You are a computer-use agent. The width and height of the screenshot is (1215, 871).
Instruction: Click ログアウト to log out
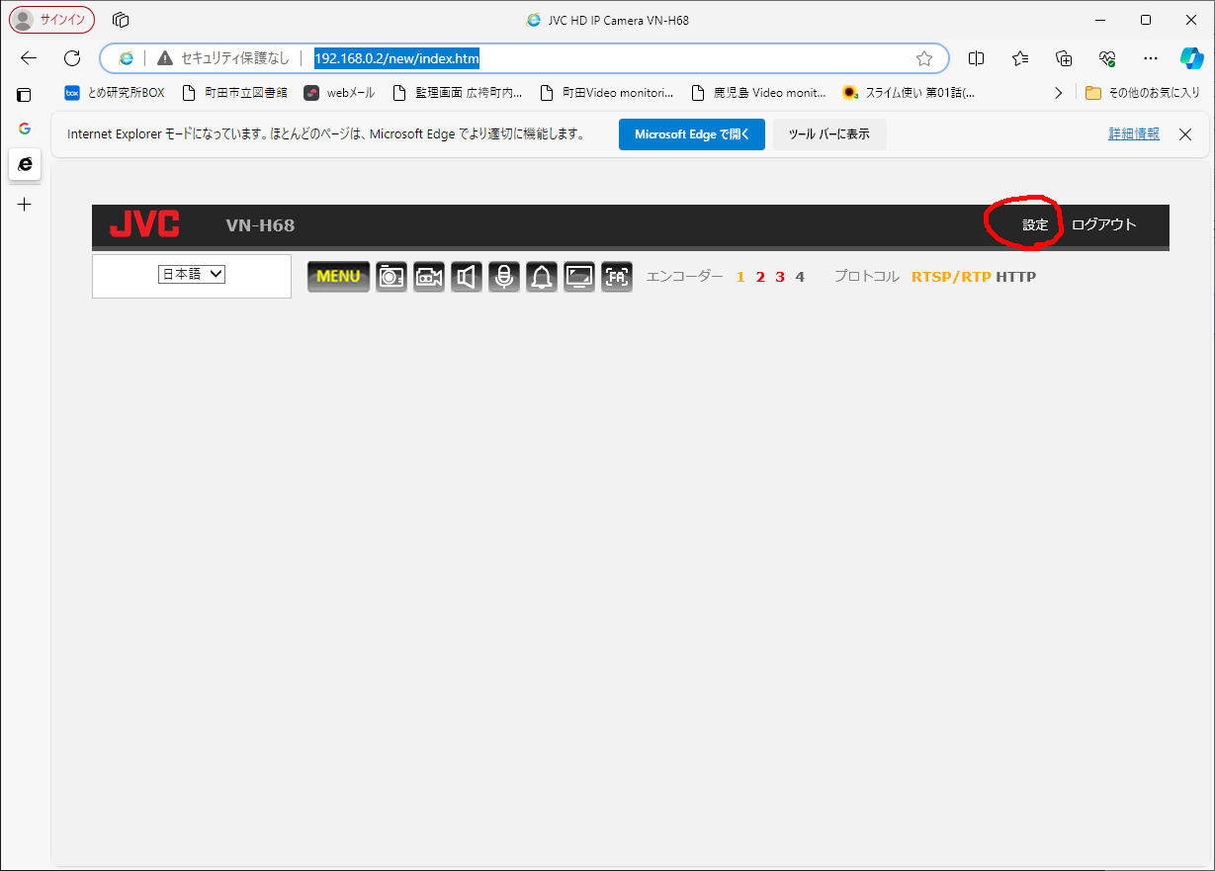pos(1103,225)
